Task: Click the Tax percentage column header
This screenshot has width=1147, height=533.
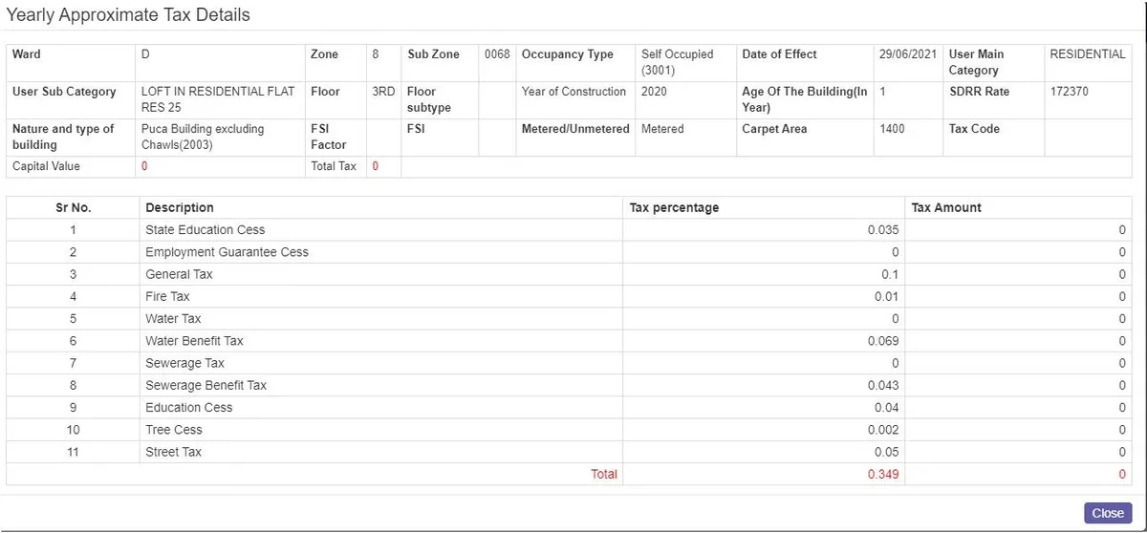Action: click(x=674, y=207)
